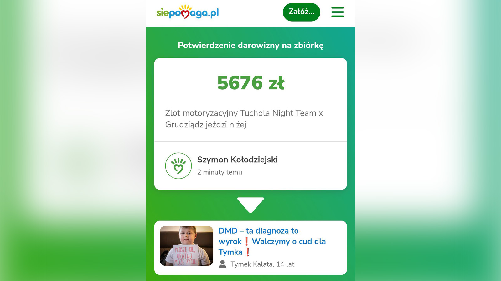Click the red exclamation mark after Tymka
The image size is (501, 281).
click(248, 252)
